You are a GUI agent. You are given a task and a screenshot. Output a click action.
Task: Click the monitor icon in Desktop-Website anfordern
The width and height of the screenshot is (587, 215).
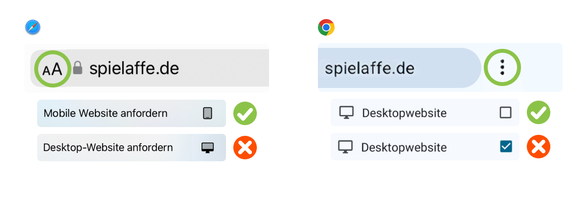pos(207,148)
